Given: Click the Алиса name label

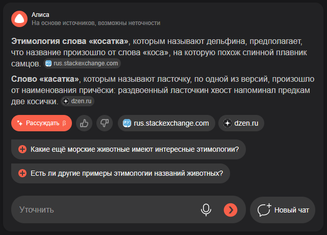Looking at the screenshot, I should [40, 15].
